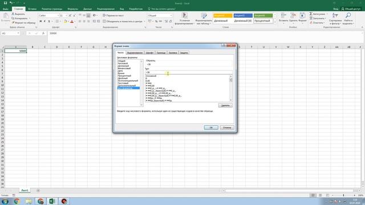The image size is (365, 205).
Task: Open the Border (Граница) dialog tab
Action: click(161, 53)
